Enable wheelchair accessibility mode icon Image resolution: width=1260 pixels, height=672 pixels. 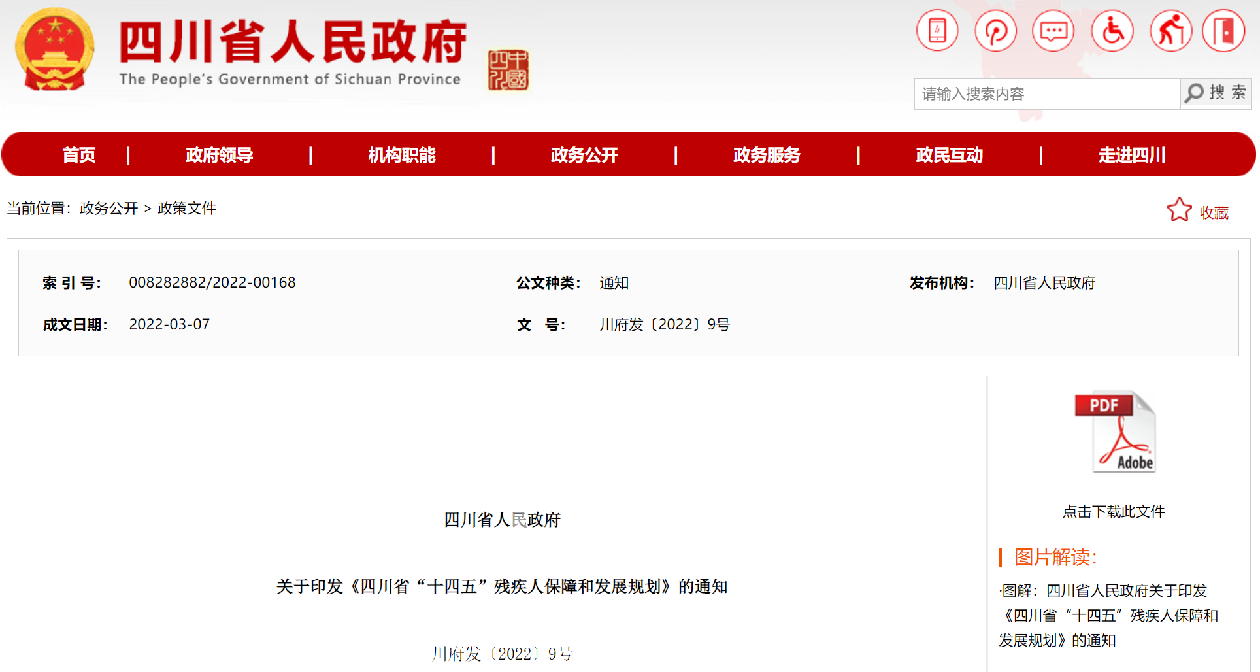tap(1112, 31)
